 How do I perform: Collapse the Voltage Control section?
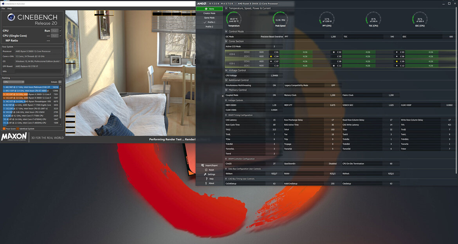click(226, 70)
